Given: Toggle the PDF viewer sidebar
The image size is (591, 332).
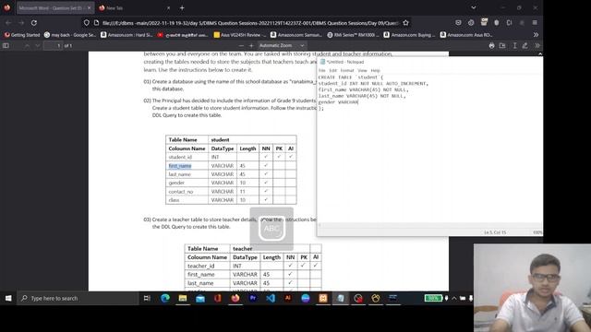Looking at the screenshot, I should pyautogui.click(x=6, y=45).
